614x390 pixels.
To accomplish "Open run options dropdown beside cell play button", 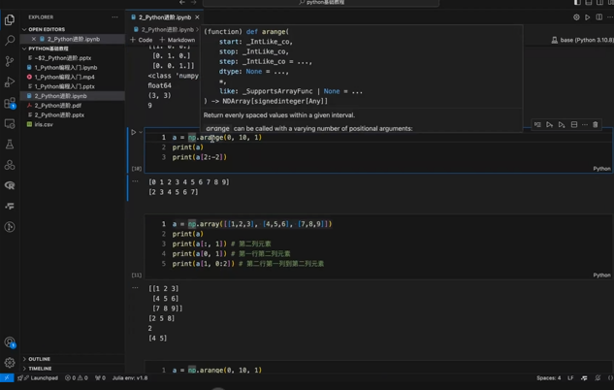I will pyautogui.click(x=141, y=132).
